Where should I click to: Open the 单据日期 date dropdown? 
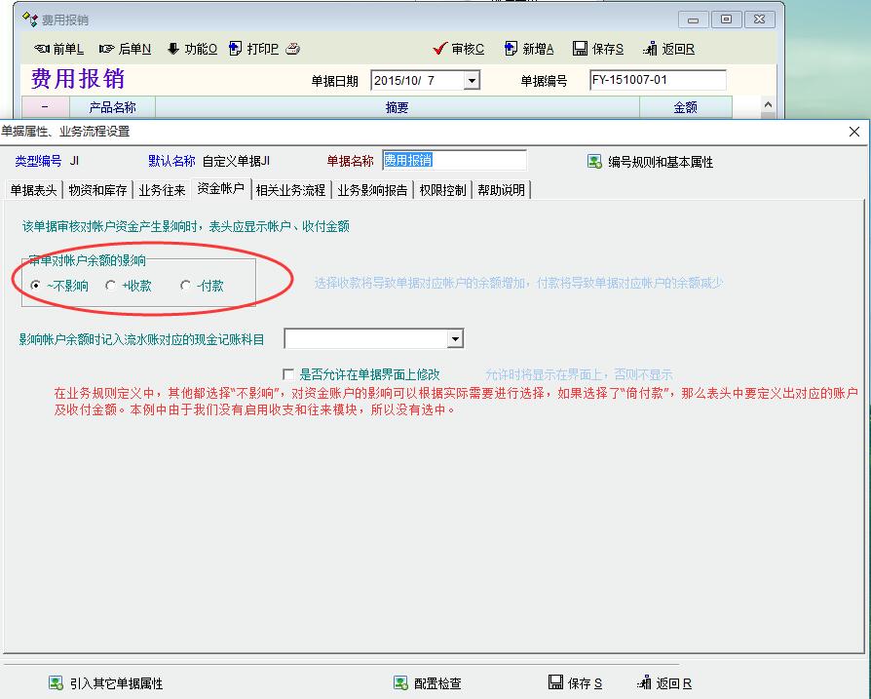tap(472, 81)
